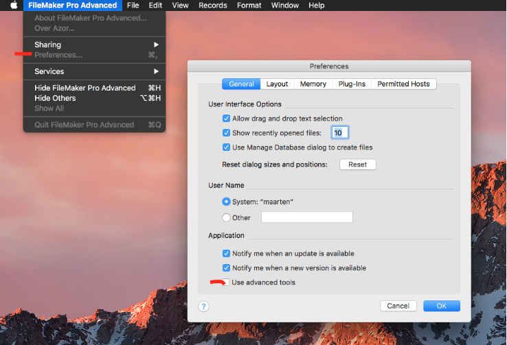Image resolution: width=507 pixels, height=345 pixels.
Task: Disable Notify me when an update is available
Action: point(226,254)
